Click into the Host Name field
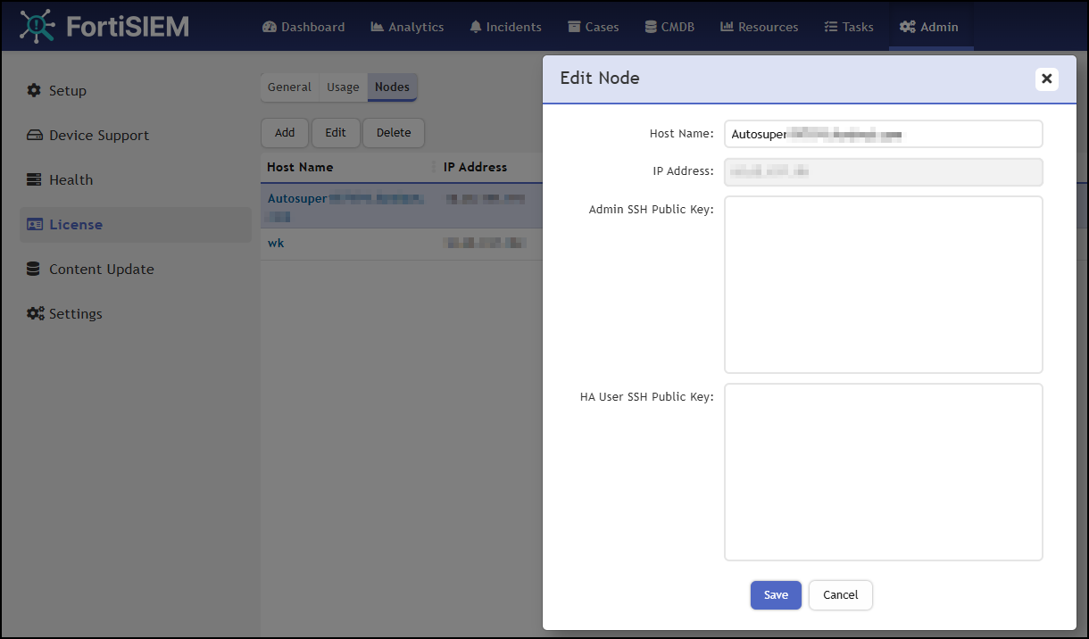The image size is (1089, 639). [884, 134]
